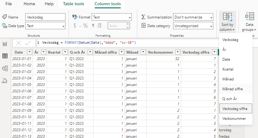Cancel formula edit with X icon

[19, 43]
